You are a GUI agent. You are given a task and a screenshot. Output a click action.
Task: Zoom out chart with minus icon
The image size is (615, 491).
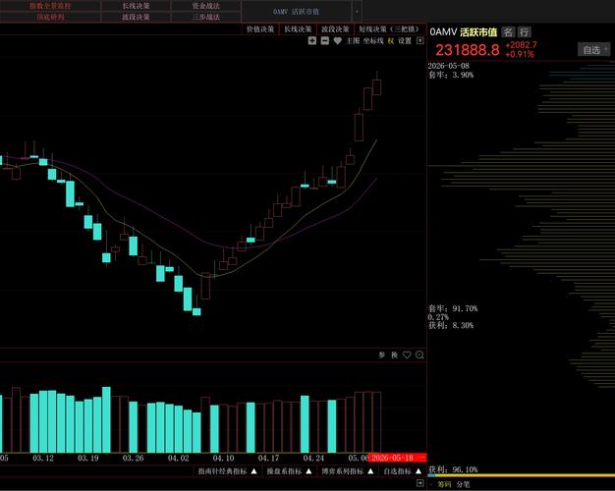point(325,41)
